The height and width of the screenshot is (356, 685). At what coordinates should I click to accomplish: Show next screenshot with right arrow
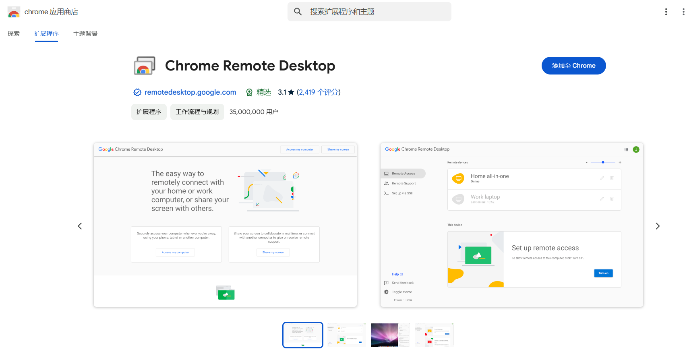[658, 226]
